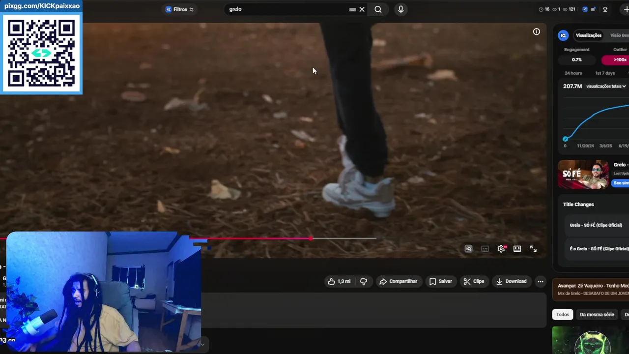
Task: Start voice search with the microphone icon
Action: 401,9
